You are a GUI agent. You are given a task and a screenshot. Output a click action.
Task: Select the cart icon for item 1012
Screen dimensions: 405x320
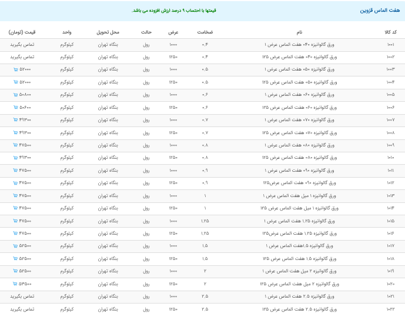15,183
